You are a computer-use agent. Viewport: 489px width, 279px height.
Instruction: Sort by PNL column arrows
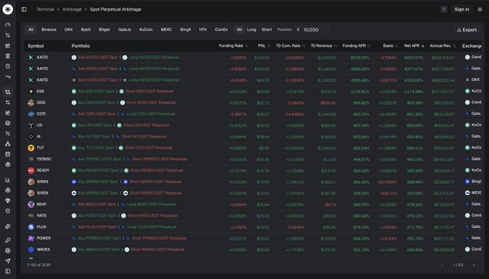click(269, 46)
